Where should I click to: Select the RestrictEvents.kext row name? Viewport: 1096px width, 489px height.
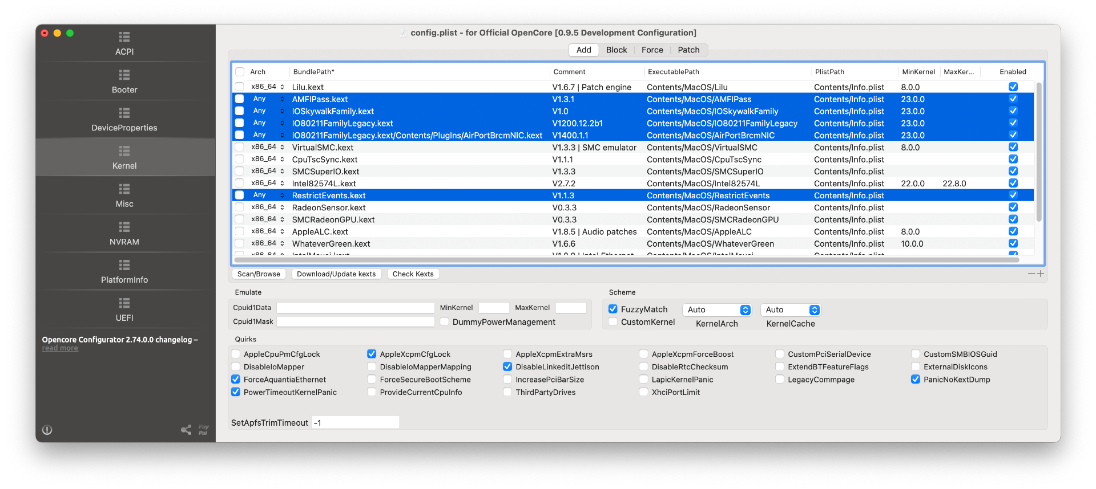tap(329, 195)
